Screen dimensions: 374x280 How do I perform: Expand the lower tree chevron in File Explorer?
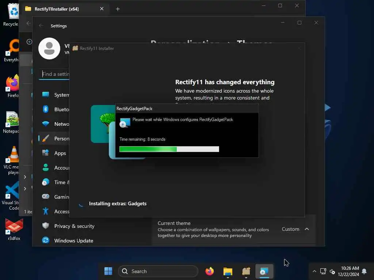point(25,188)
